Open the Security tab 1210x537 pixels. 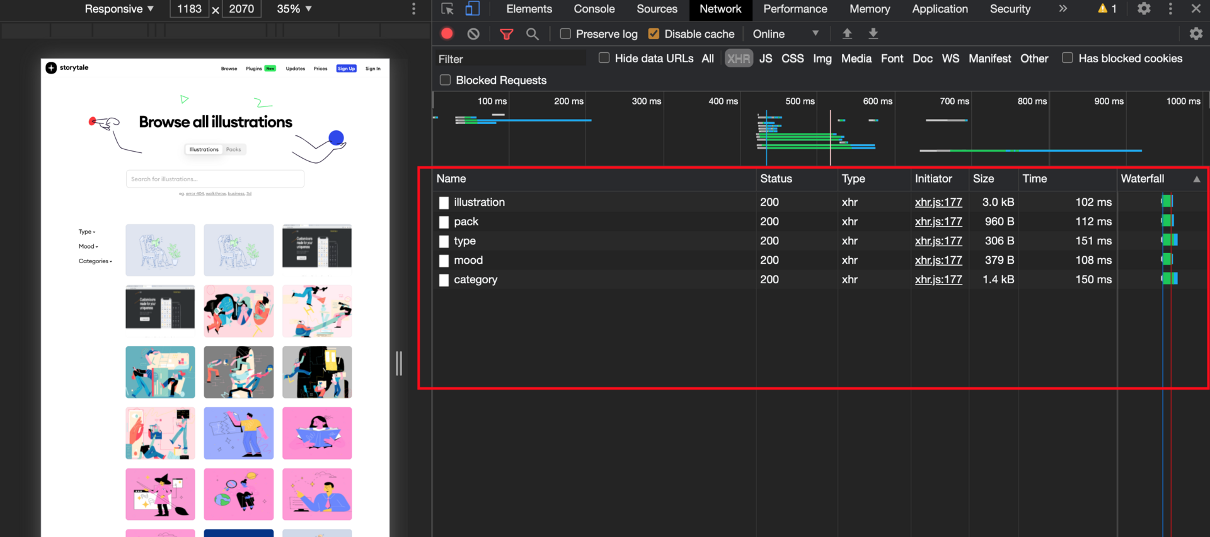click(x=1010, y=9)
